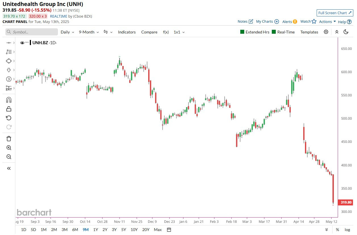Zoom out of the chart
The image size is (357, 235).
(9, 157)
